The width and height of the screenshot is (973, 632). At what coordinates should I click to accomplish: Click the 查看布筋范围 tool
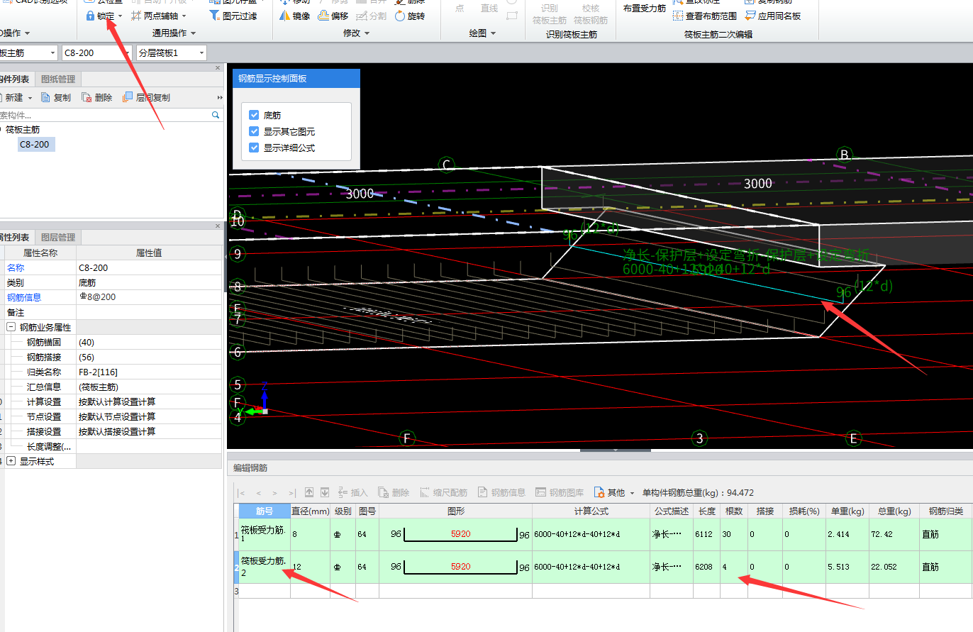(704, 16)
